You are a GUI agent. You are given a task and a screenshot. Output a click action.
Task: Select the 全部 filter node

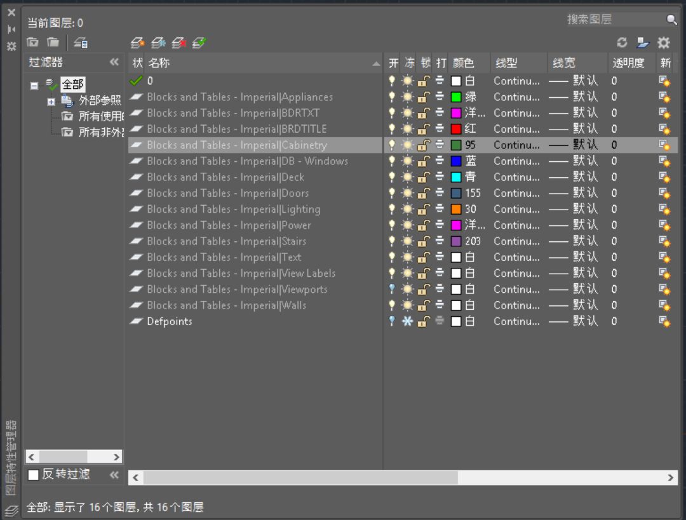click(x=72, y=84)
